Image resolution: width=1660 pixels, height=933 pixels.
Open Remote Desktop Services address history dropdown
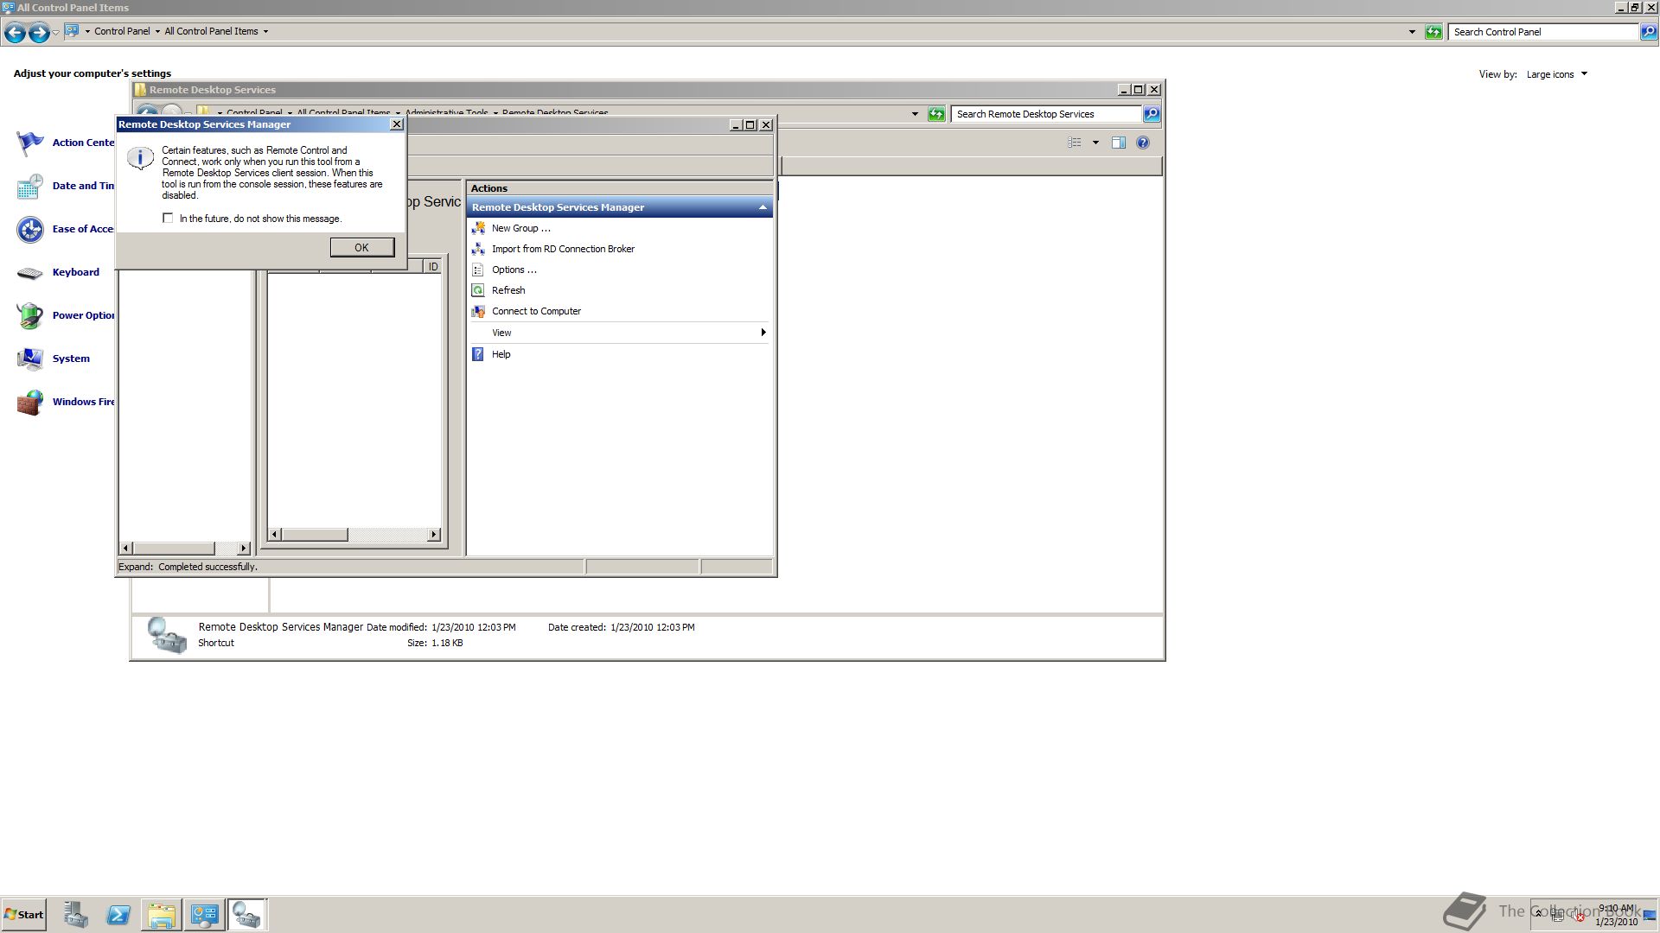(915, 114)
